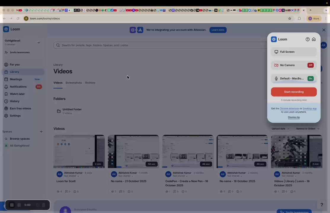The image size is (330, 213).
Task: Open Notifications in the sidebar
Action: 18,87
